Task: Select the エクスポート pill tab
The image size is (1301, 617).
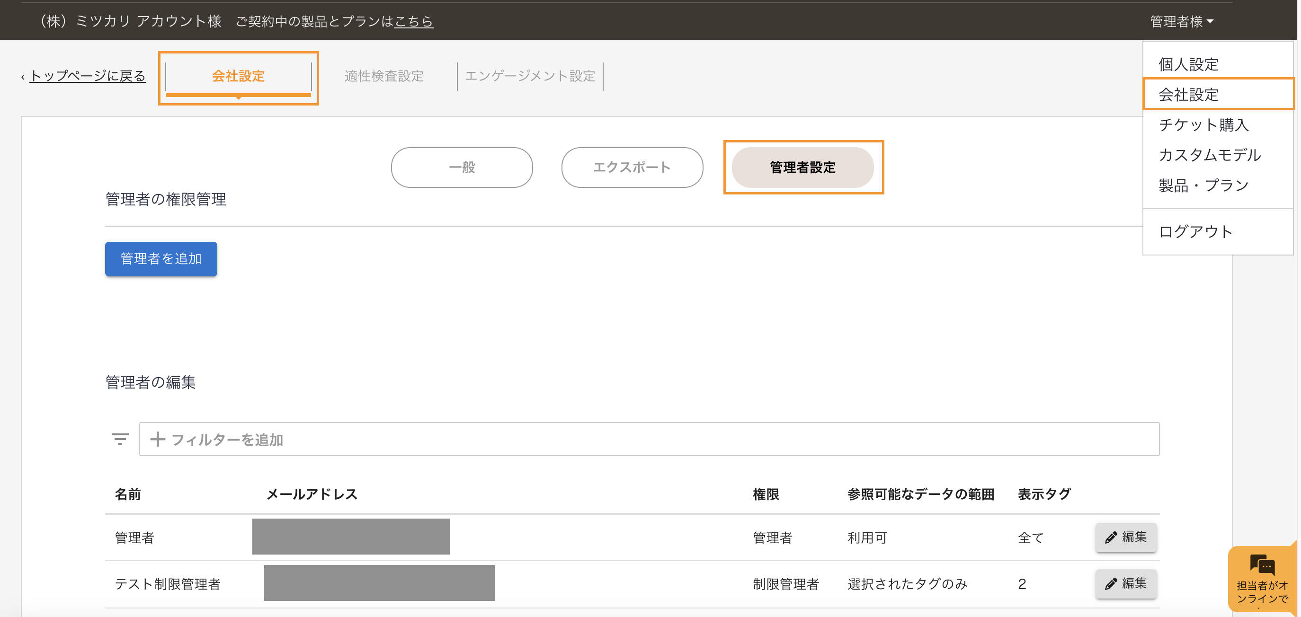Action: tap(632, 167)
